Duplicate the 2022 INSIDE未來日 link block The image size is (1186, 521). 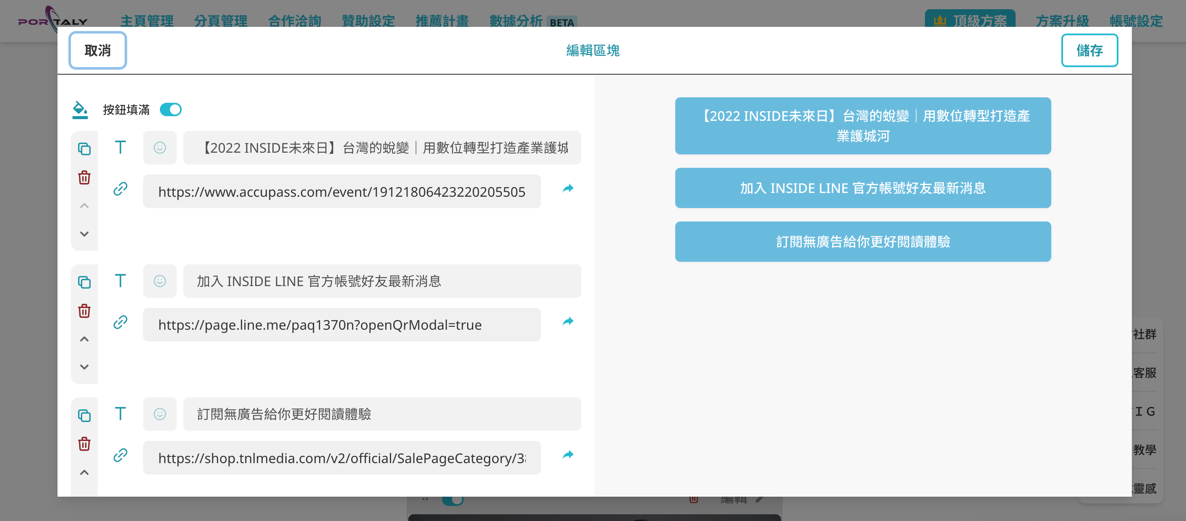pyautogui.click(x=84, y=148)
